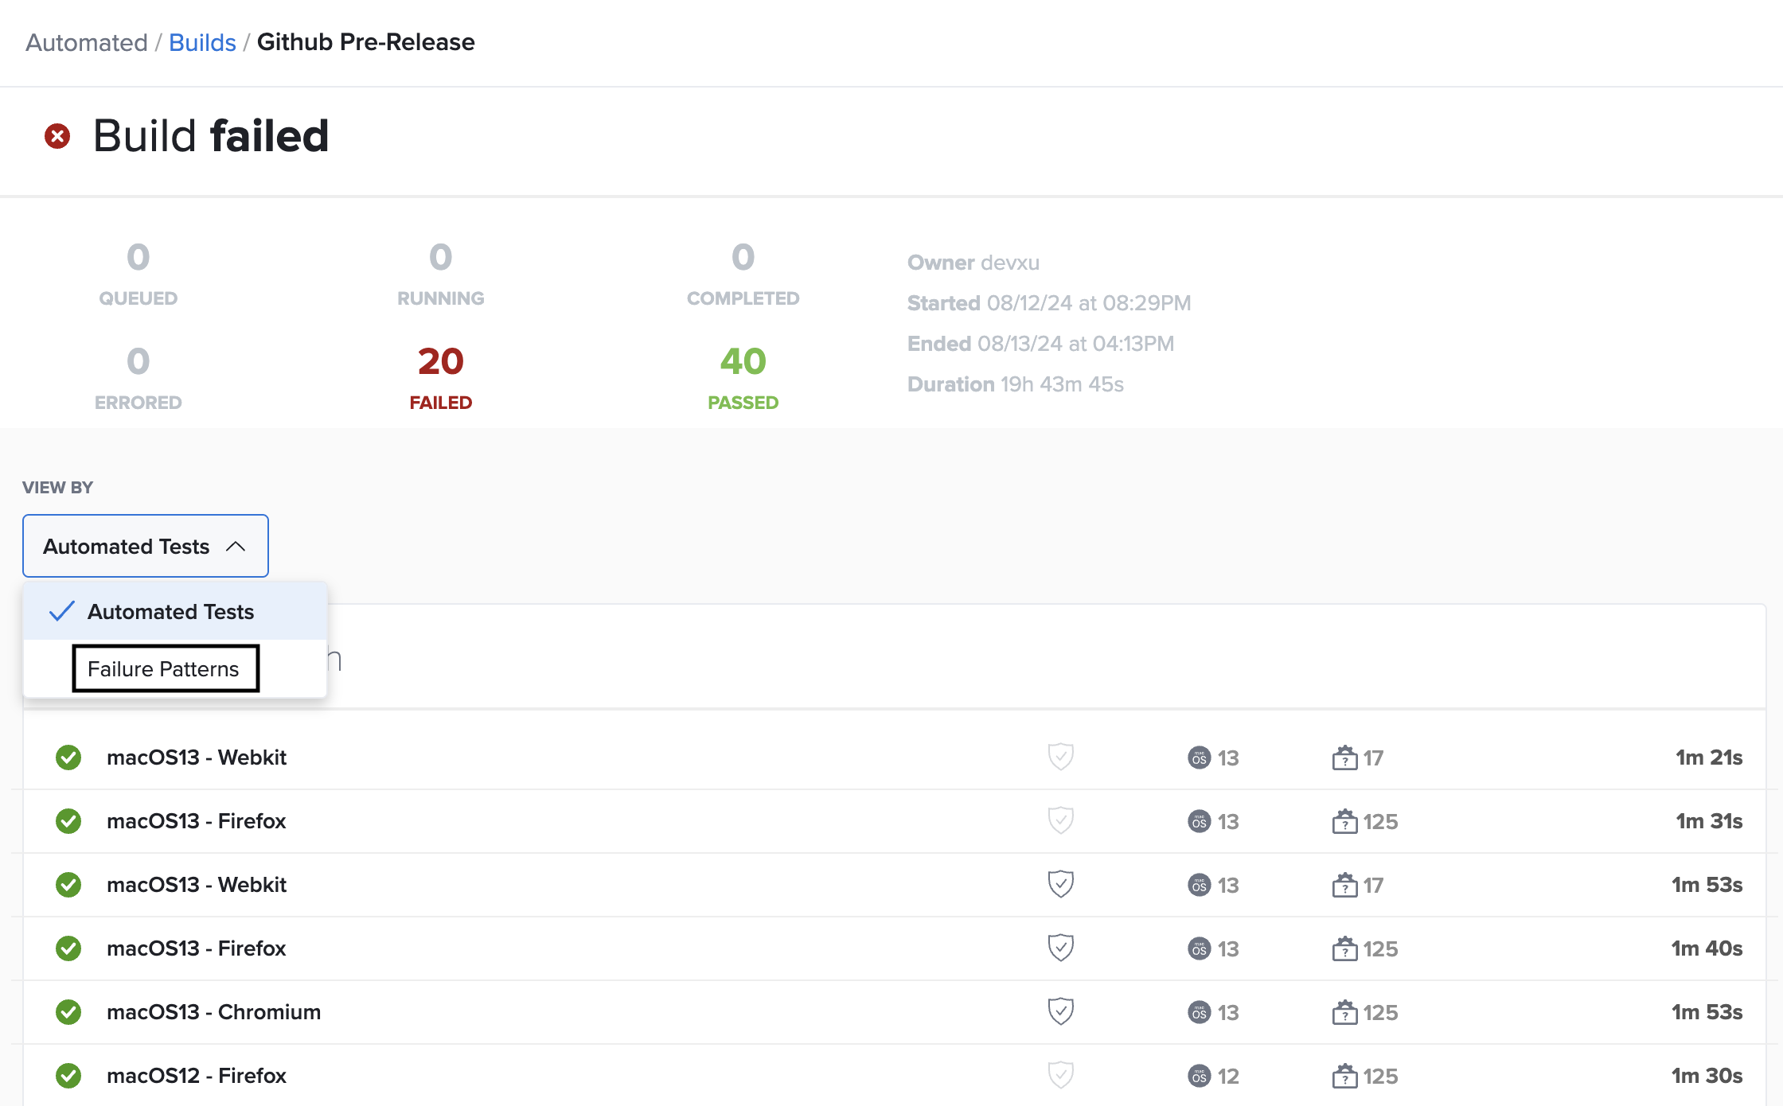Click the red Build failed status icon
Image resolution: width=1783 pixels, height=1106 pixels.
coord(57,136)
